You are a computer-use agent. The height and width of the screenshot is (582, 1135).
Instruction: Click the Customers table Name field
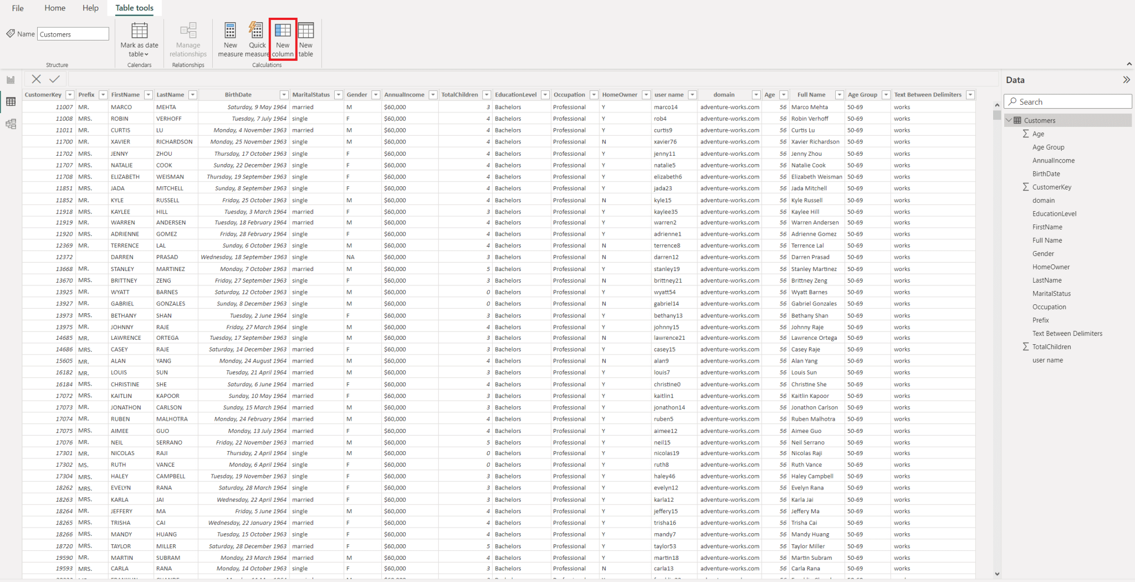point(73,34)
